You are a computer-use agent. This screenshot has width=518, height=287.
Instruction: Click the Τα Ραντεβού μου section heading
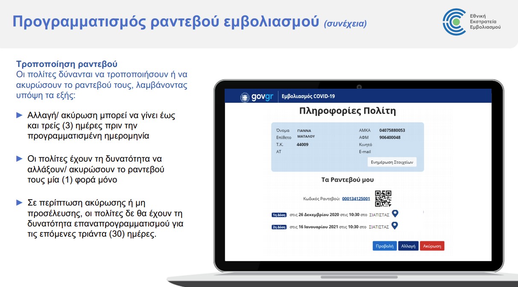pos(347,180)
